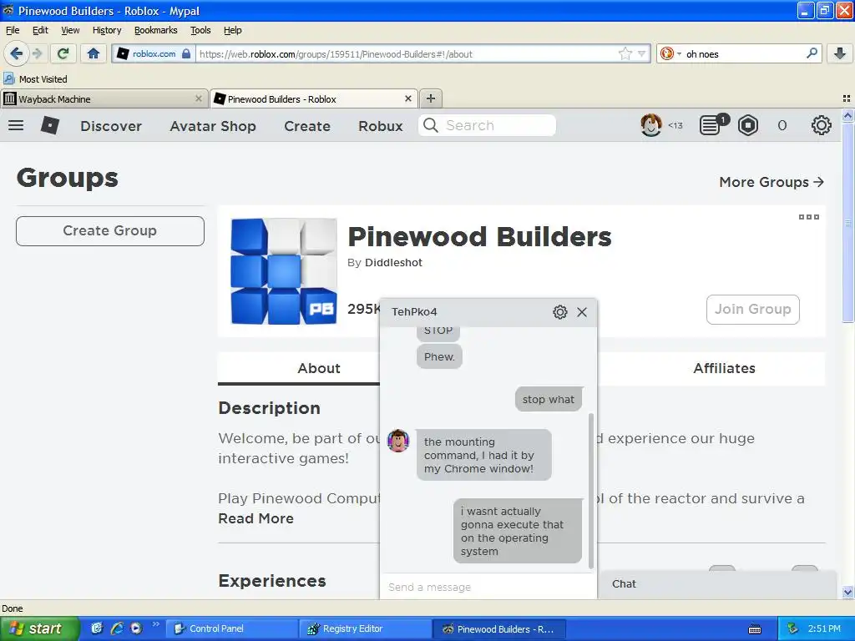This screenshot has height=641, width=855.
Task: Click the browser URL address field
Action: coord(407,54)
